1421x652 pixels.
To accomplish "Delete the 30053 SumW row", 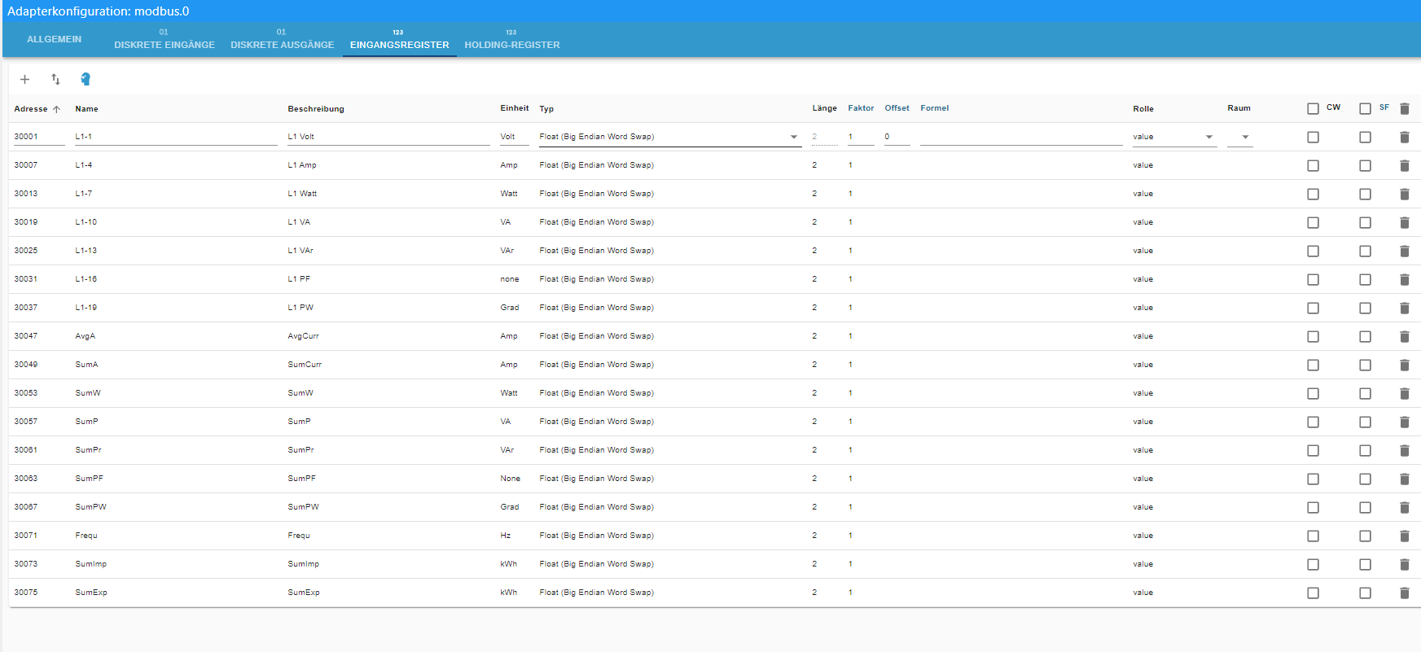I will (1405, 393).
